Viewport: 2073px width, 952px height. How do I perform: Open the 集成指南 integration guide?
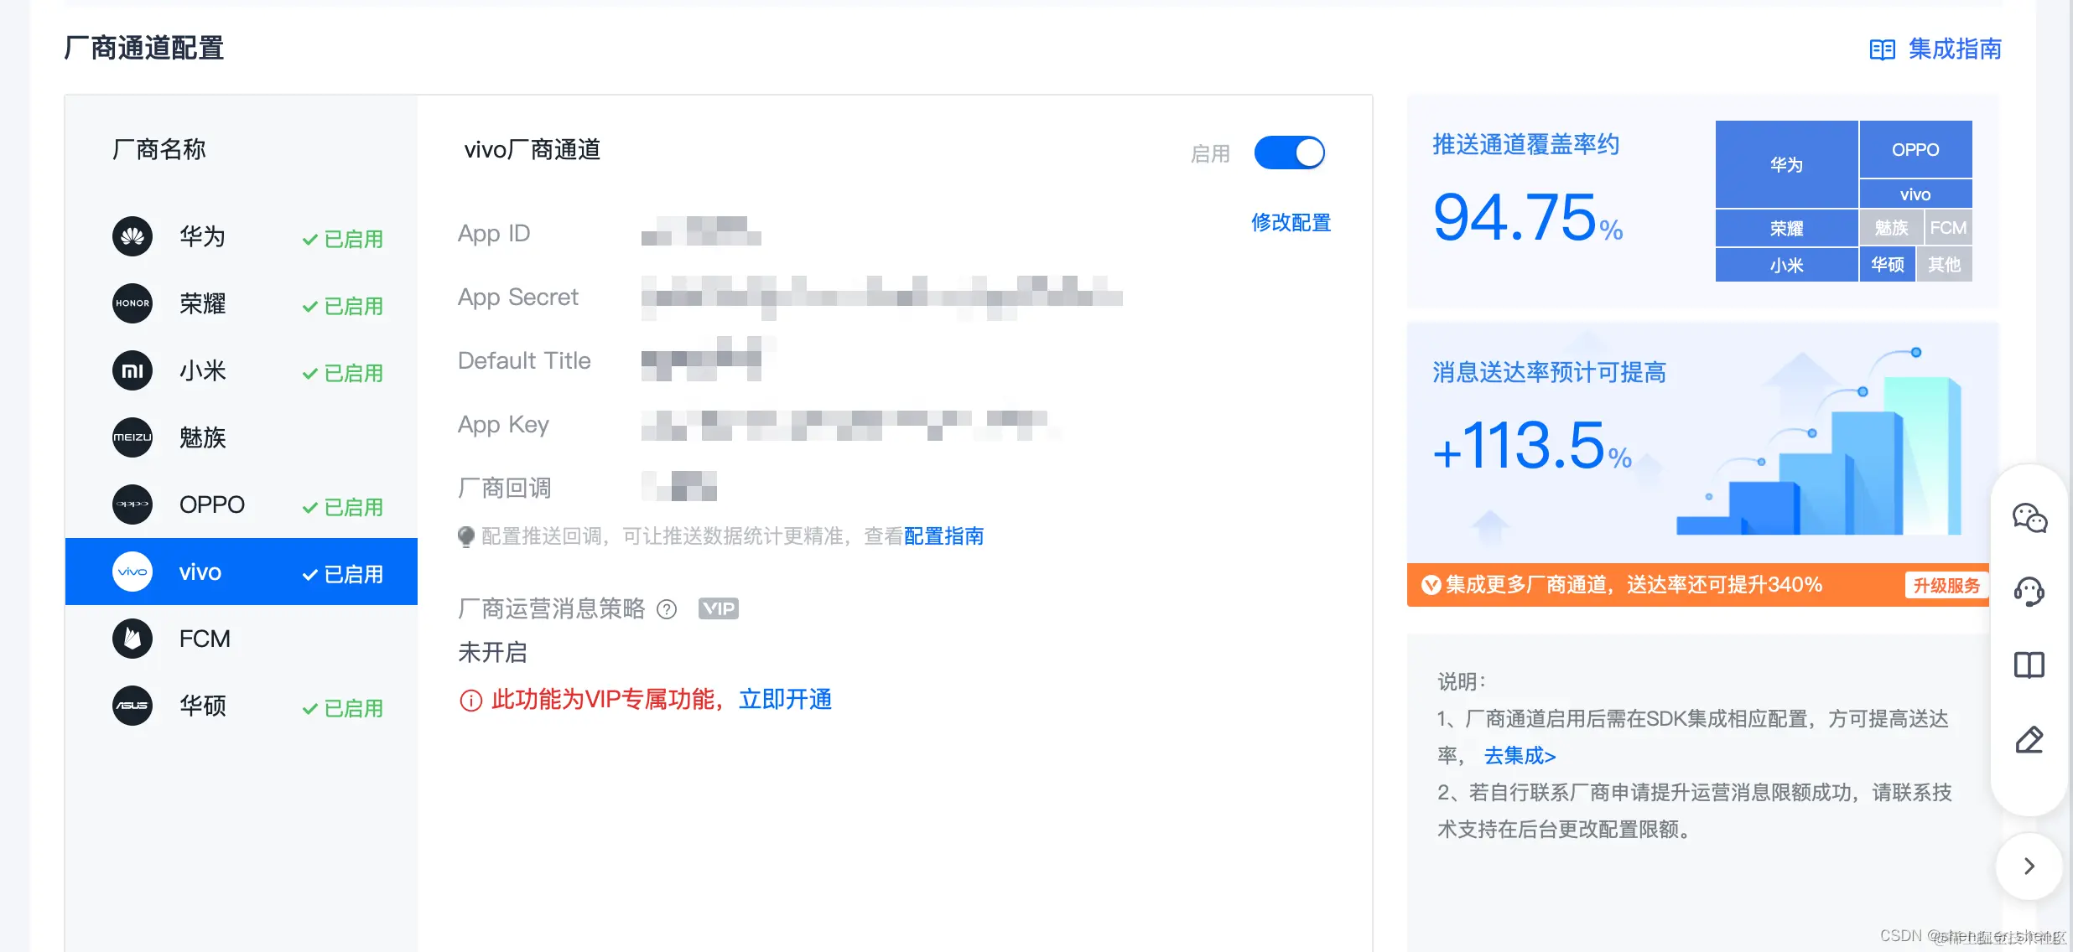pyautogui.click(x=1956, y=49)
